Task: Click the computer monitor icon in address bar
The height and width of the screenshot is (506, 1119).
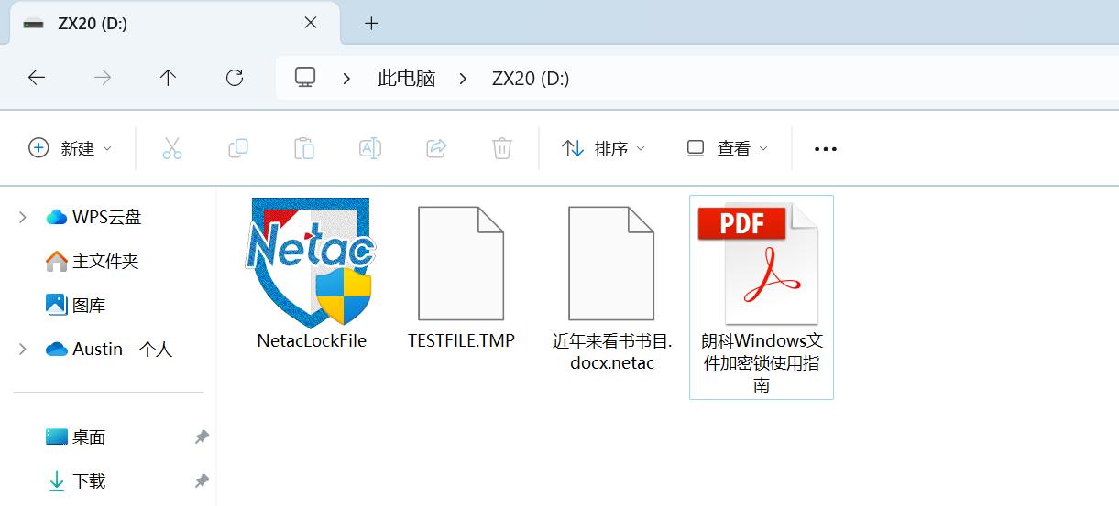Action: tap(305, 77)
